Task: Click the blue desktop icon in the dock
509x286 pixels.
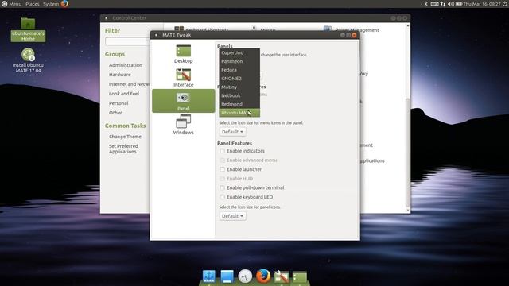Action: click(227, 276)
